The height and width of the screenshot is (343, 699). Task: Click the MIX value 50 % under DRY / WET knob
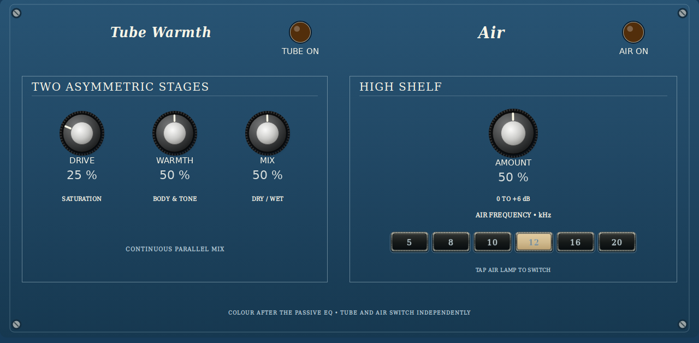[x=268, y=175]
